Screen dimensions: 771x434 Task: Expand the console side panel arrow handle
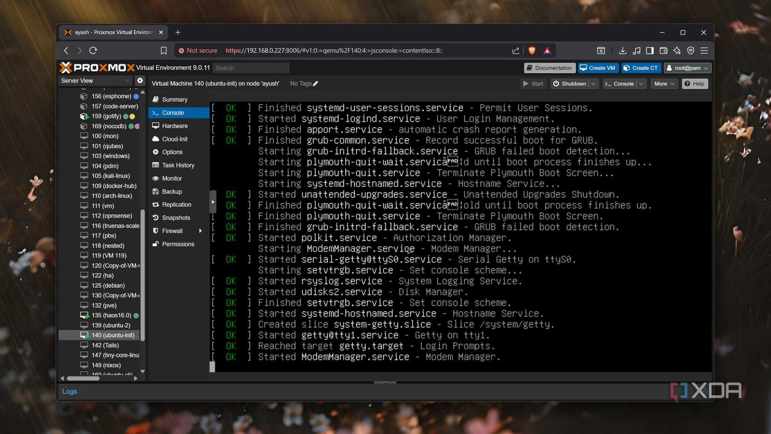pyautogui.click(x=213, y=202)
